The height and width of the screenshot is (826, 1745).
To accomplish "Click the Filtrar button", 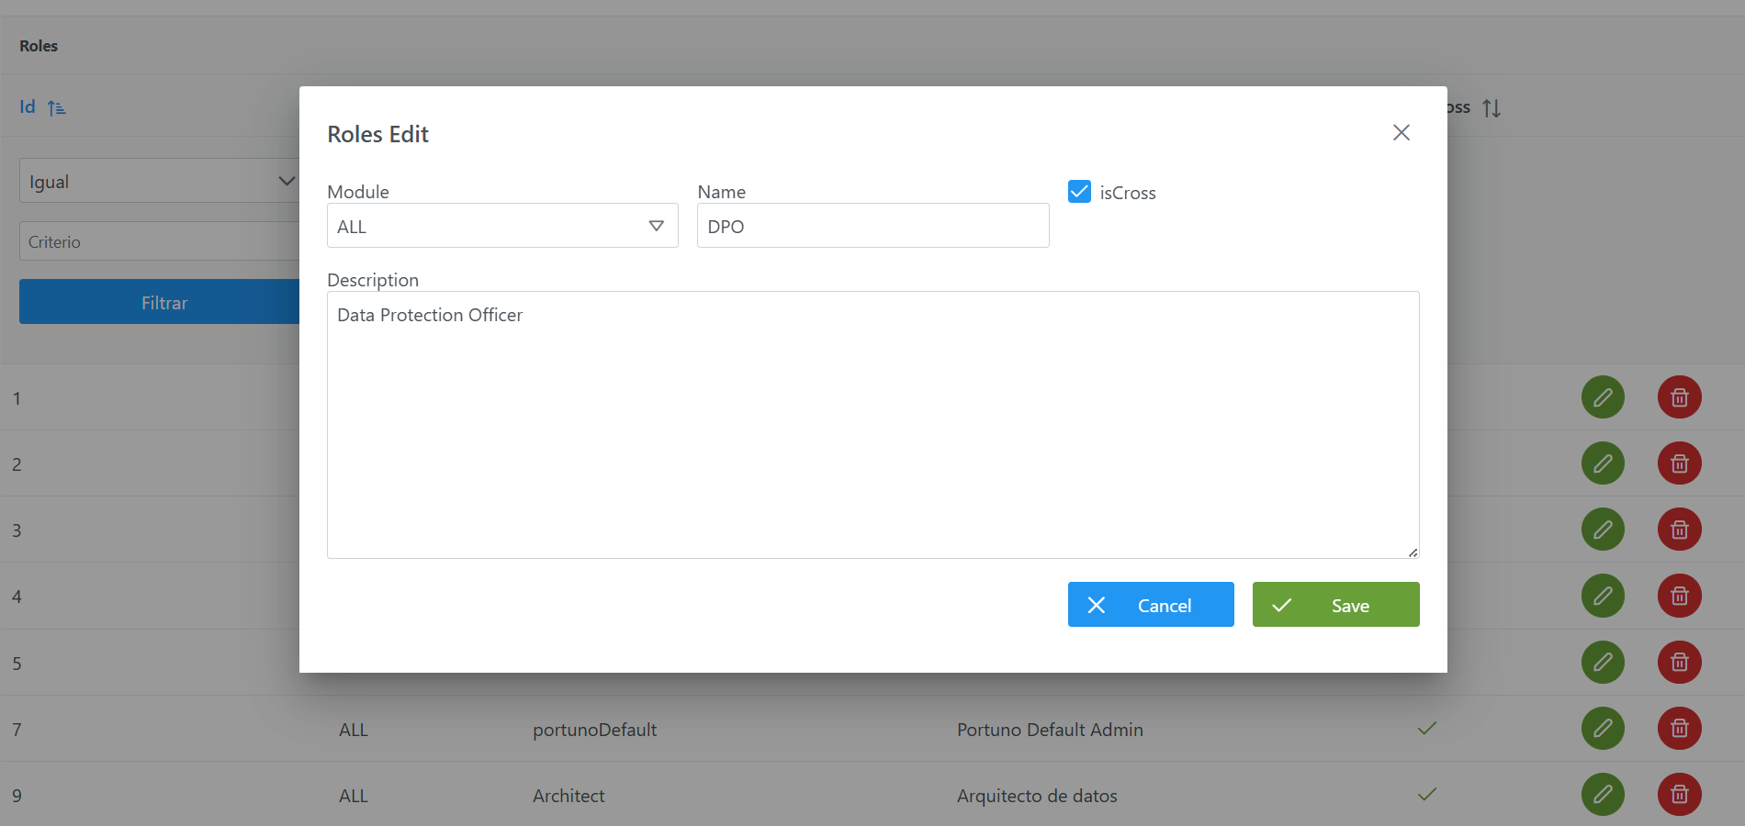I will tap(161, 302).
